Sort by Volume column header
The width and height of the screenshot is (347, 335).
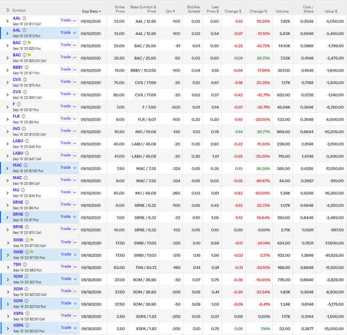coord(282,11)
